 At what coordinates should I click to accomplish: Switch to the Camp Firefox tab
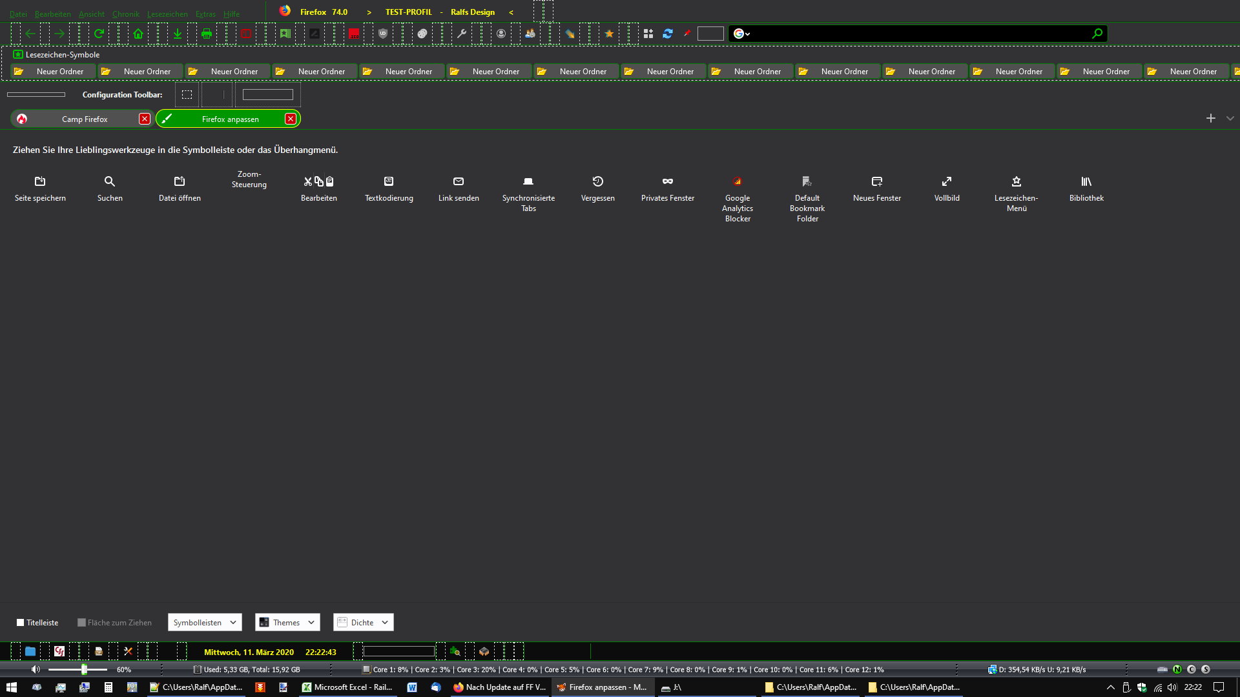[84, 119]
